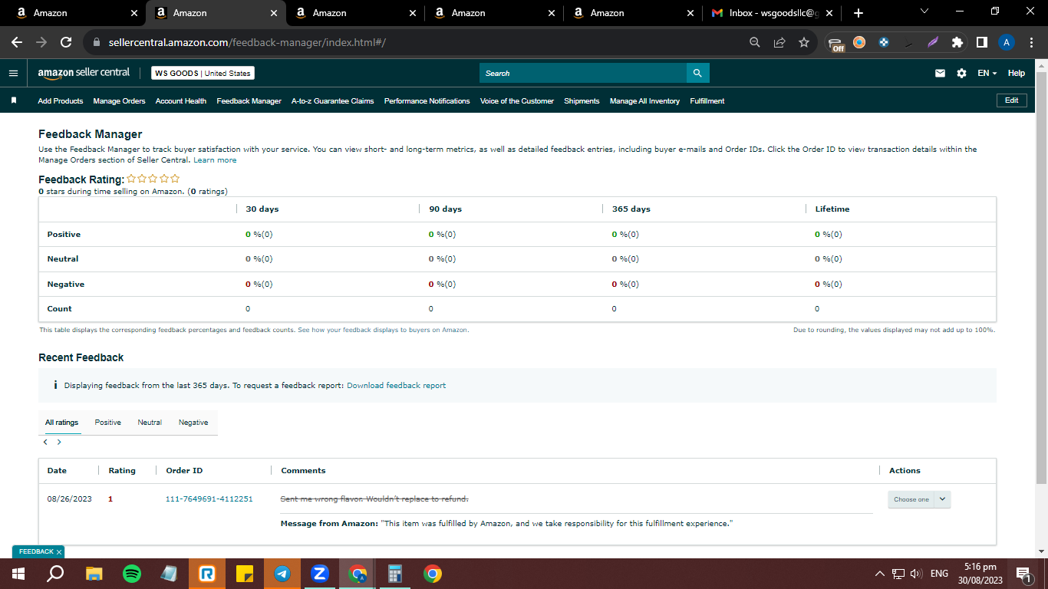Open the settings gear icon
The height and width of the screenshot is (589, 1048).
(x=961, y=73)
